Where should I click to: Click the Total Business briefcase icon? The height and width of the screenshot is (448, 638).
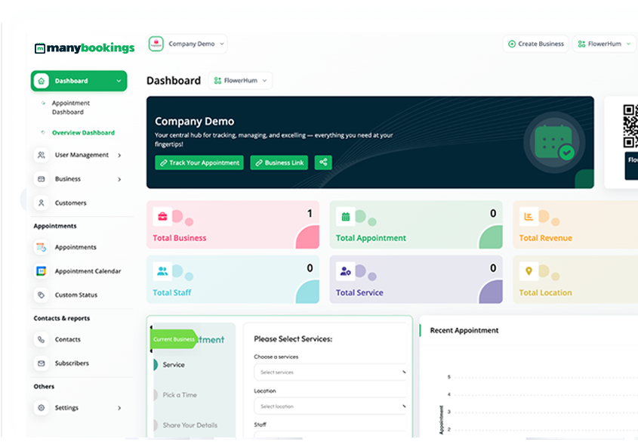(162, 217)
